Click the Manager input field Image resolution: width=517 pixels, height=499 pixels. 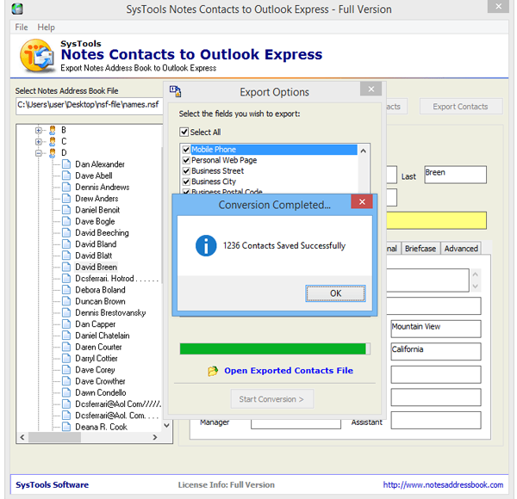pos(296,423)
